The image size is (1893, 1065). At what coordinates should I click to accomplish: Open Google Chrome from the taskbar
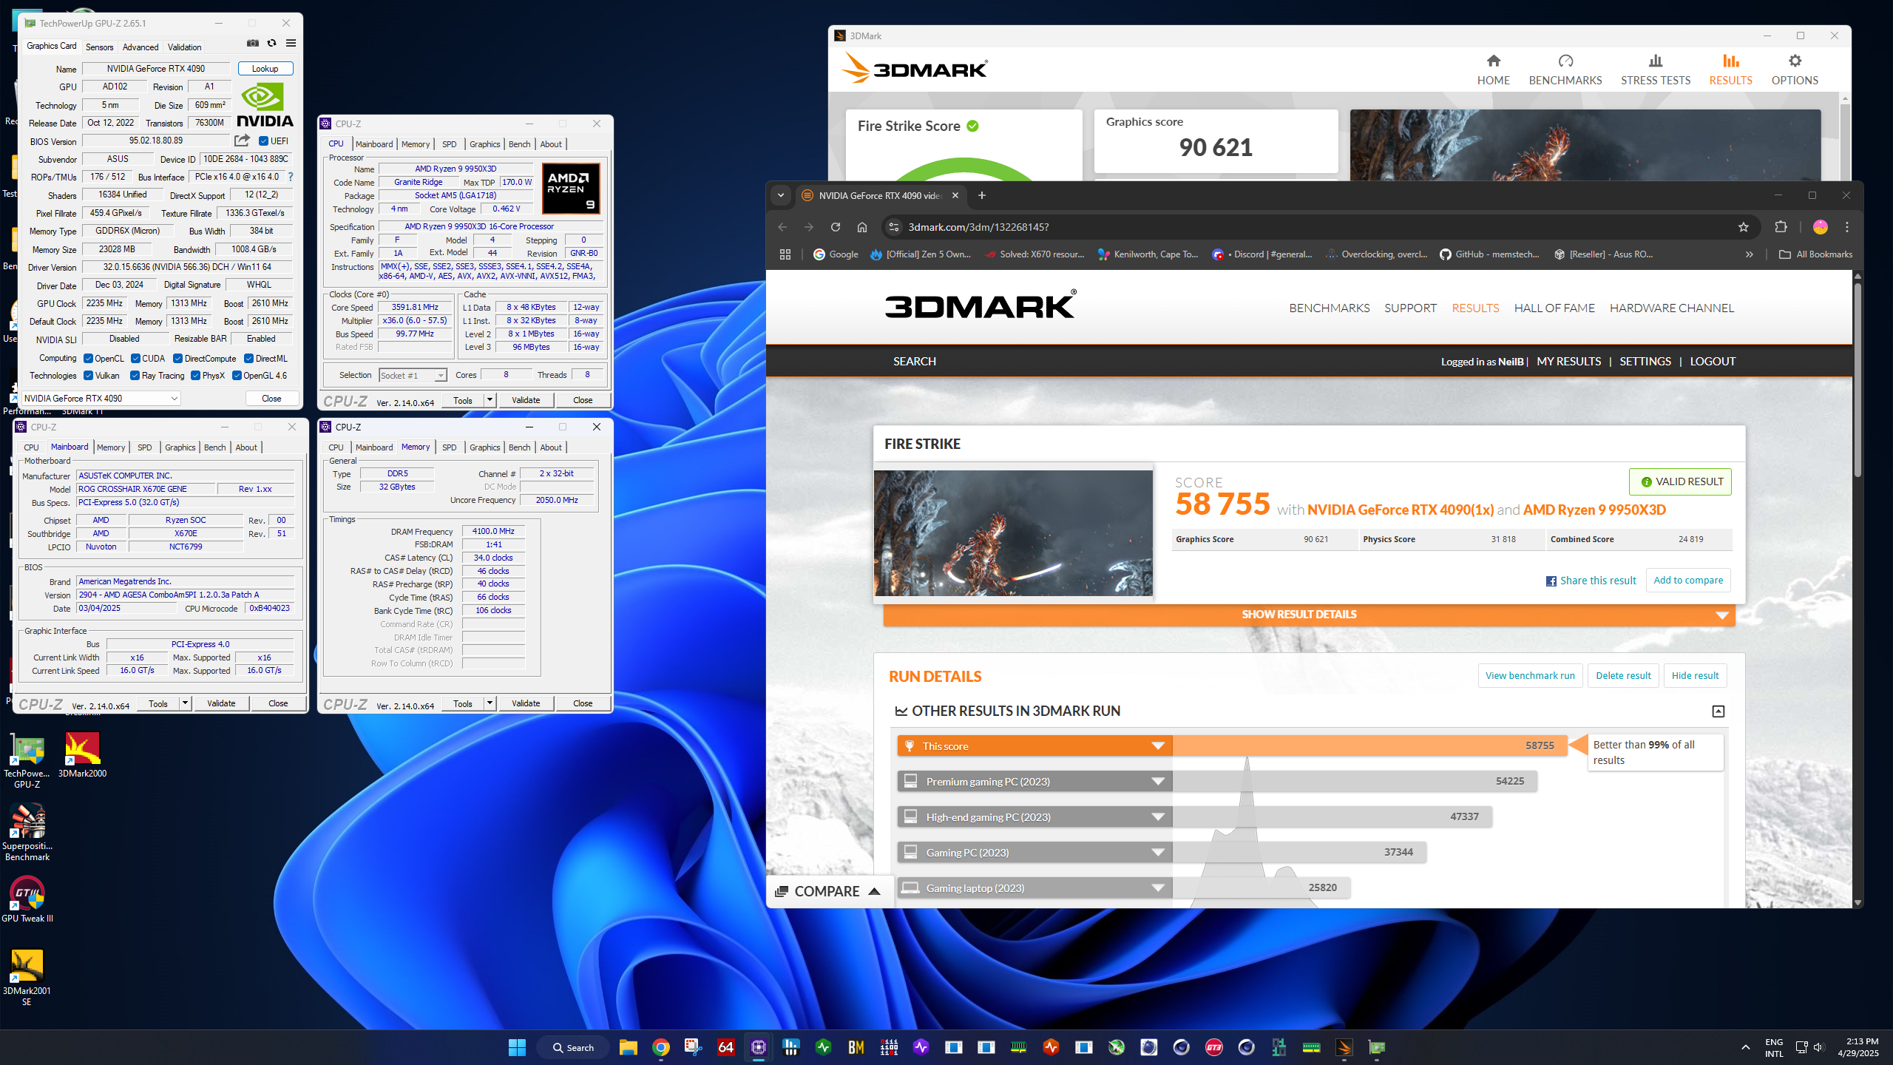point(661,1047)
